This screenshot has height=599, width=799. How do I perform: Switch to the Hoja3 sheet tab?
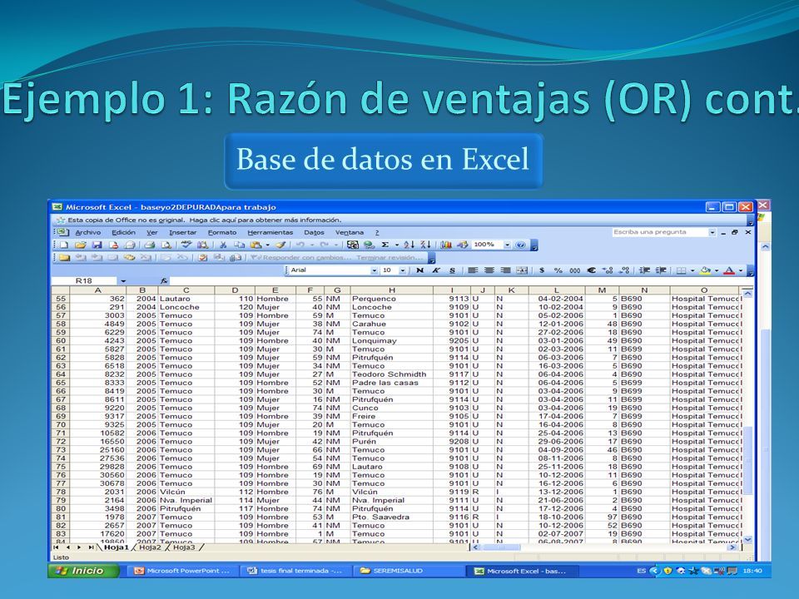184,547
